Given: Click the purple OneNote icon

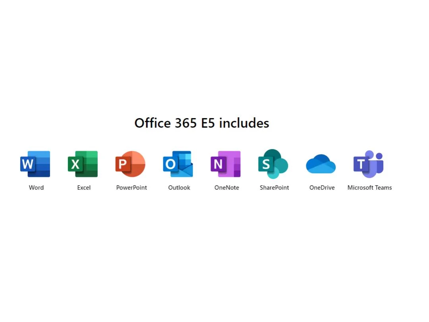Looking at the screenshot, I should coord(226,163).
